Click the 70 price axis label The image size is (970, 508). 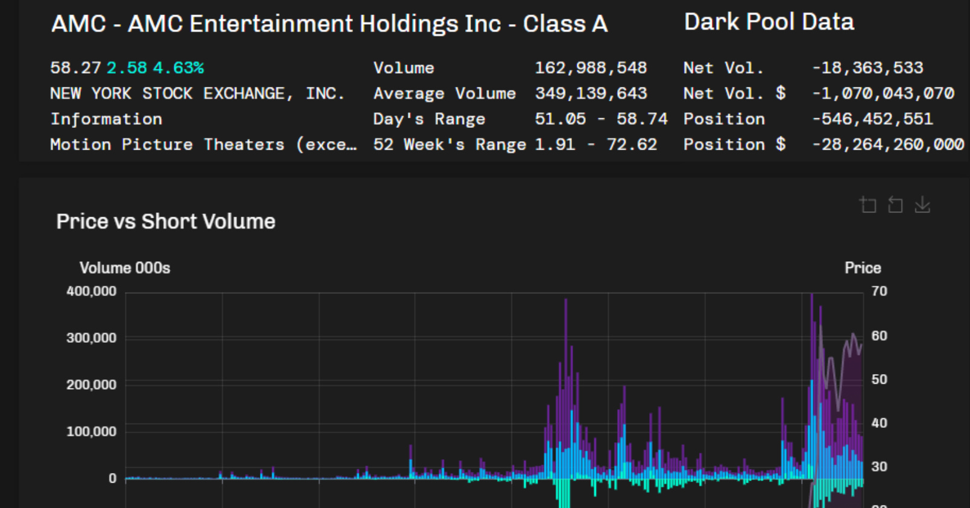pos(880,291)
